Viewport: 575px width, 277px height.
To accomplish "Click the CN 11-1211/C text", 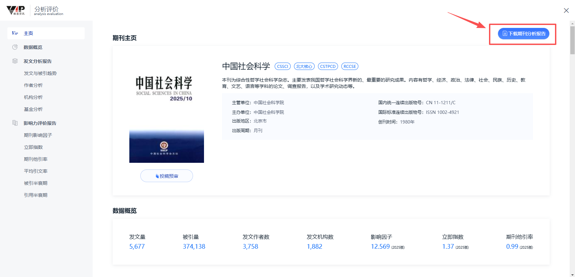I will click(x=441, y=103).
